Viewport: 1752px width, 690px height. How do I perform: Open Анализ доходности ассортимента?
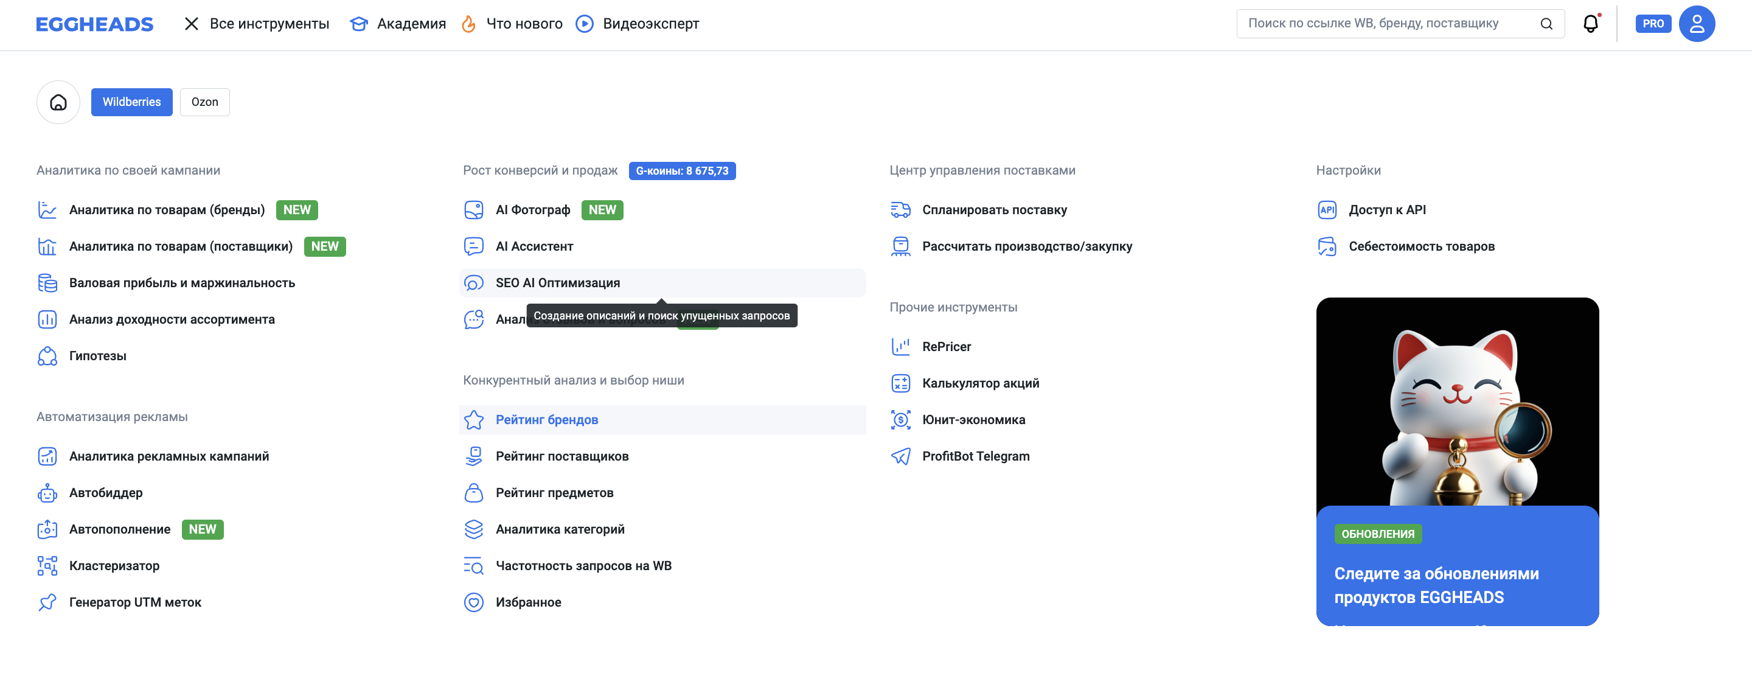[x=172, y=319]
